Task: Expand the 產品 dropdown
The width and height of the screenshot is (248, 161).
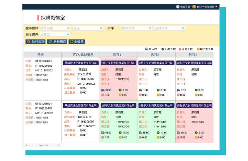Action: coord(88,28)
